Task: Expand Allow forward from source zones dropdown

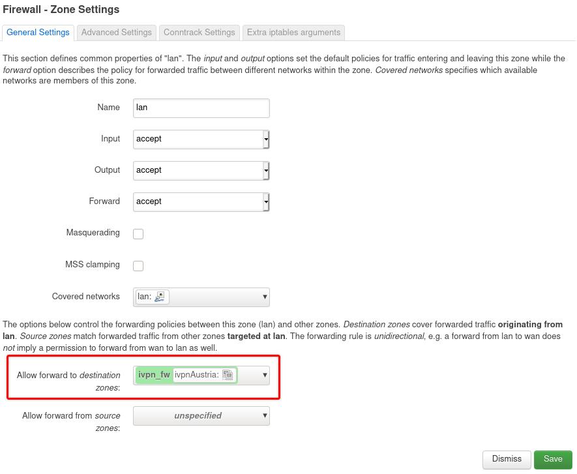Action: tap(201, 416)
